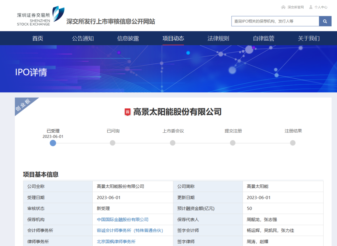Click the 提交注册 progress dot

[233, 143]
